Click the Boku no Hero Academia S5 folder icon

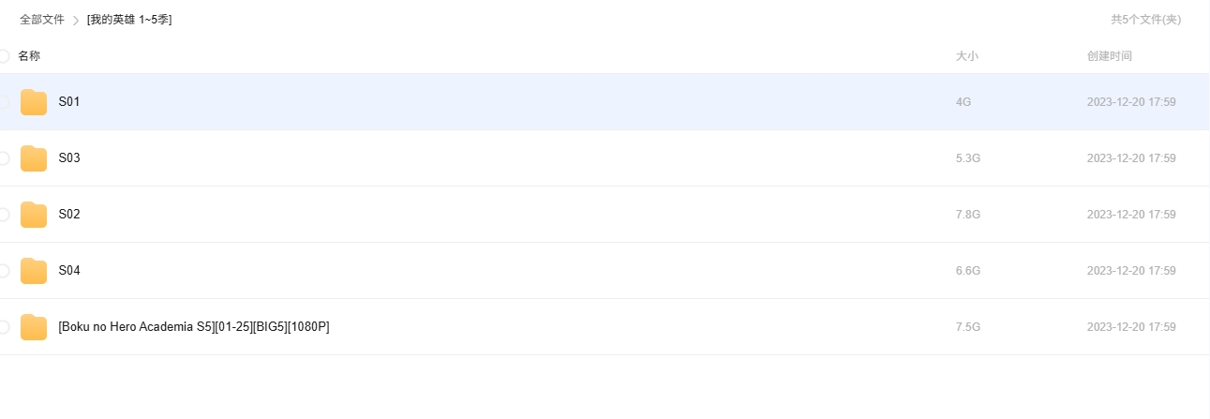tap(34, 327)
